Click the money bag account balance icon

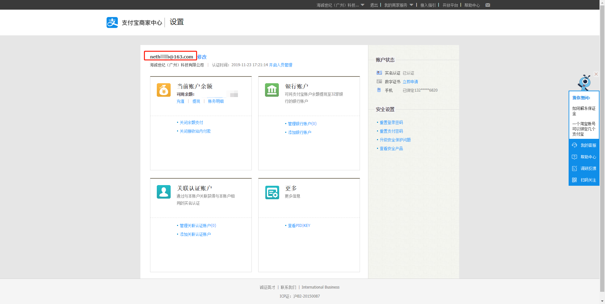point(164,90)
